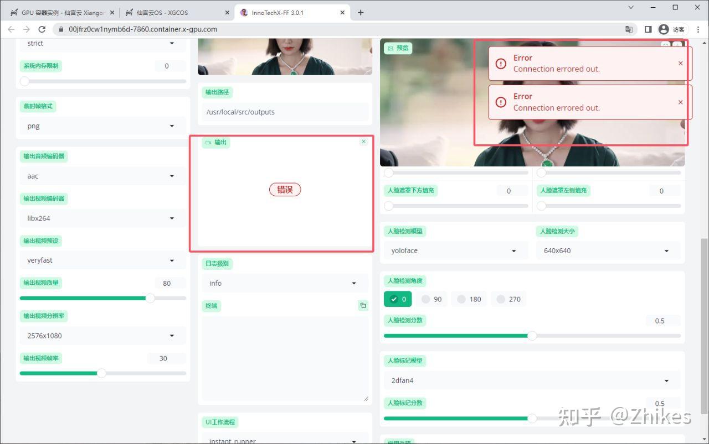Screen dimensions: 709x444
Task: Copy the 终端 terminal contents
Action: pyautogui.click(x=363, y=305)
